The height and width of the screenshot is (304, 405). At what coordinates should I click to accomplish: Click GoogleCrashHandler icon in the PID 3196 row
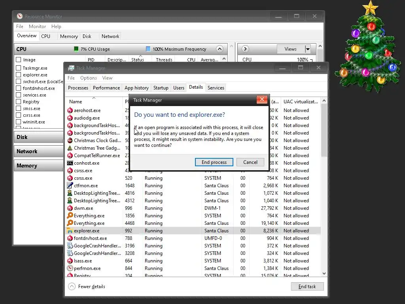point(70,245)
